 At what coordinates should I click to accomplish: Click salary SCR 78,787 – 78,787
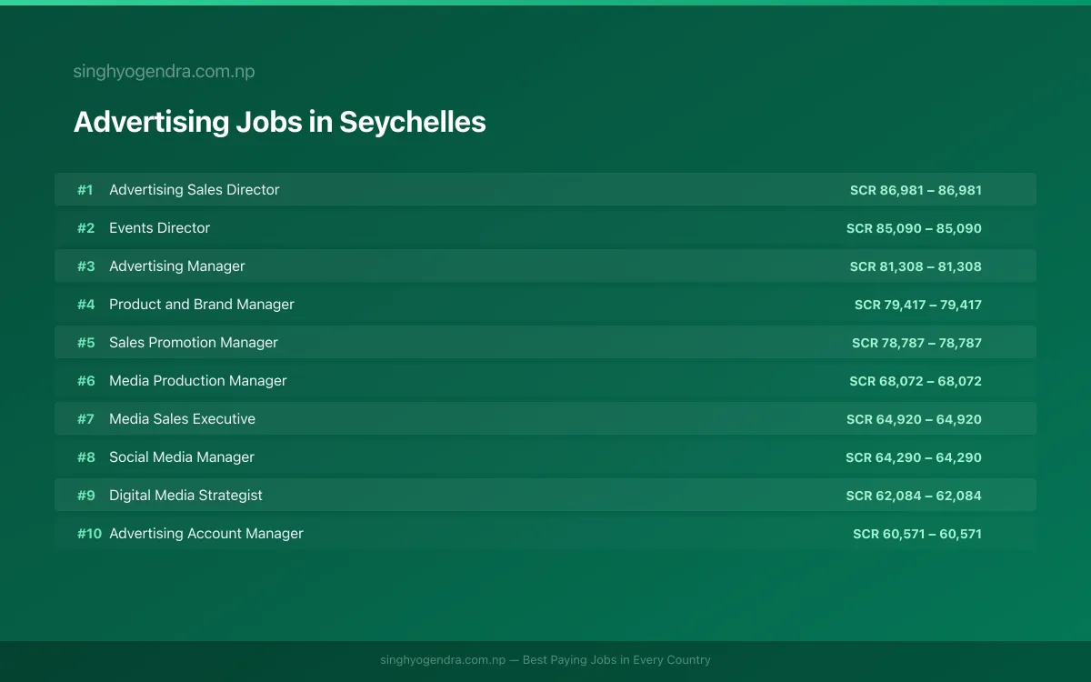click(x=916, y=343)
